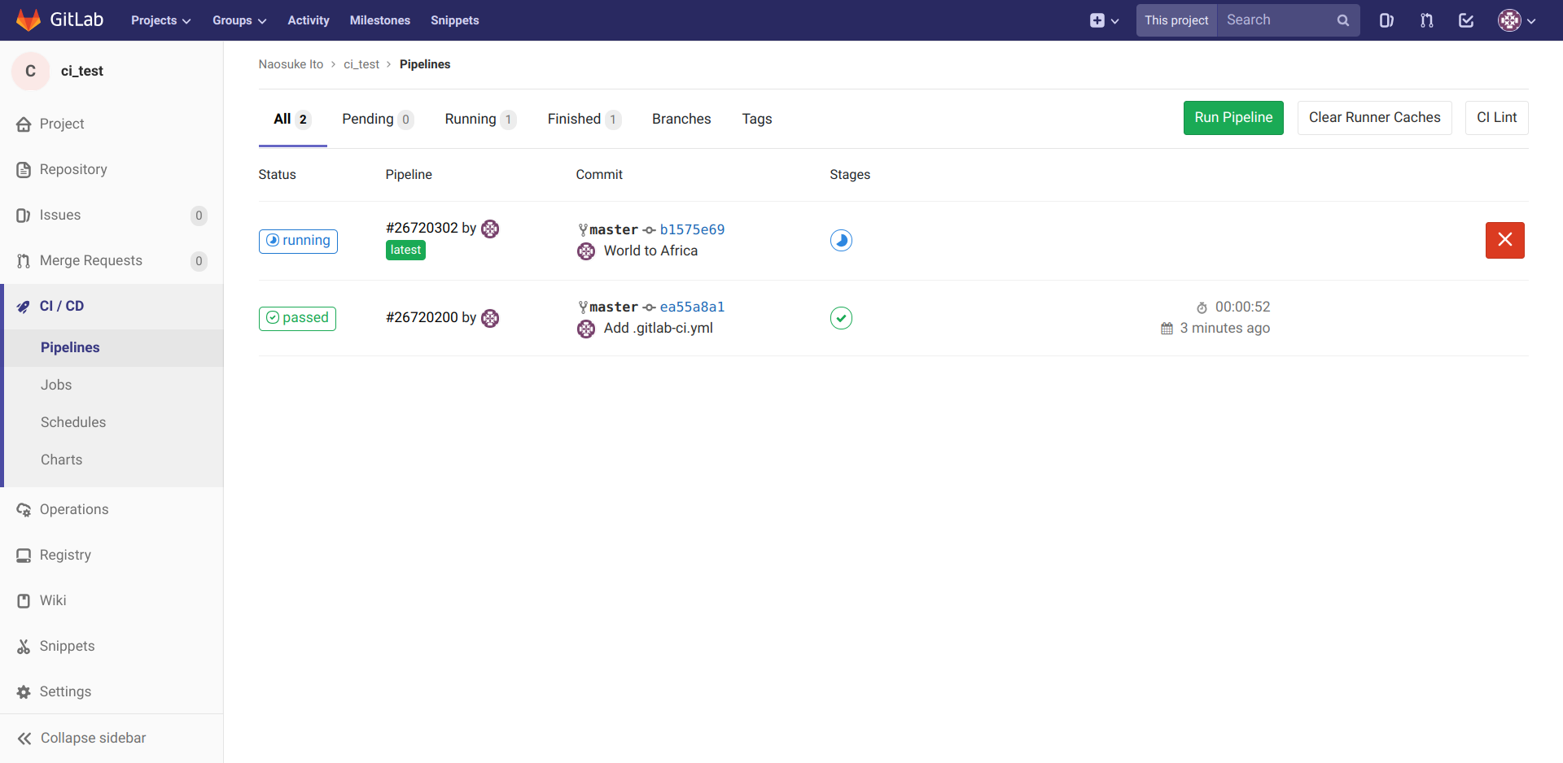Open the Project home sidebar item
This screenshot has height=763, width=1563.
[112, 124]
